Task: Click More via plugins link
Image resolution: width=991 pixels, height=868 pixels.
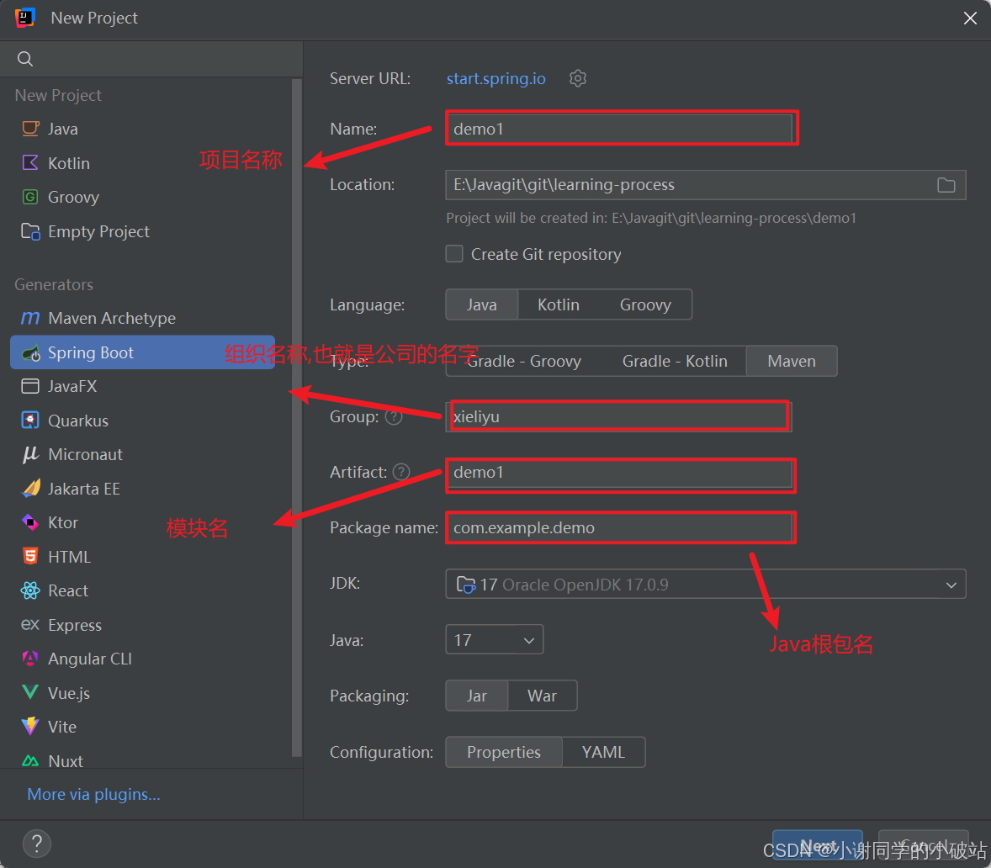Action: 93,794
